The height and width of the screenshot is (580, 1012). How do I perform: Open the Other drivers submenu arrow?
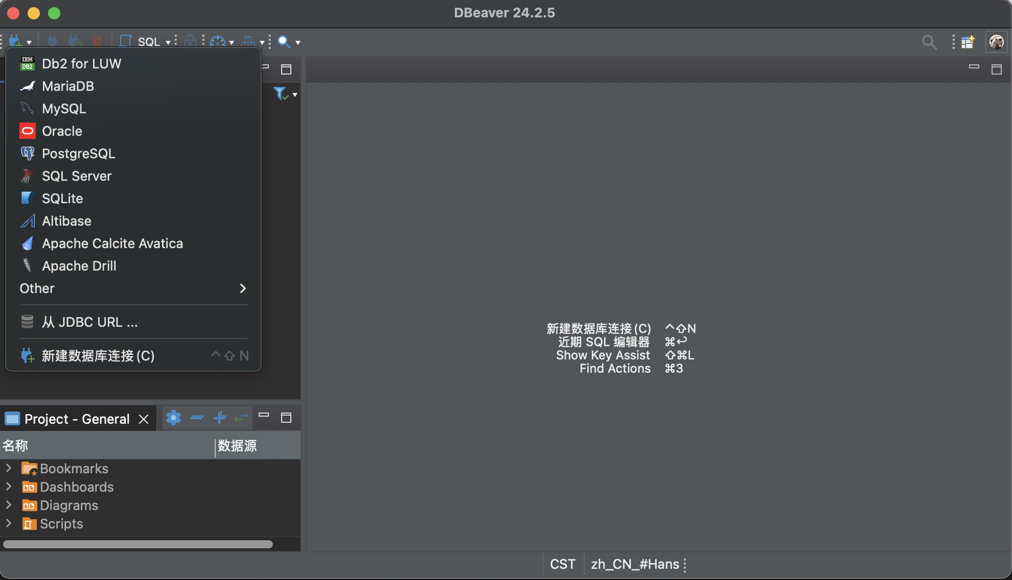tap(243, 288)
